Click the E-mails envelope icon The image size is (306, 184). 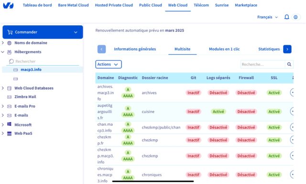(x=9, y=115)
